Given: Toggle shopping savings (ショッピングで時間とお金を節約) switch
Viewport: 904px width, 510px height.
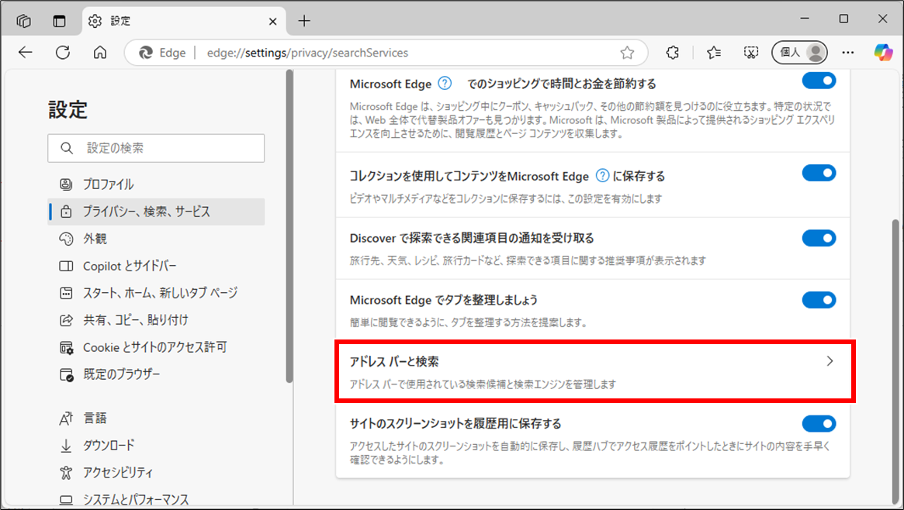Looking at the screenshot, I should tap(819, 81).
